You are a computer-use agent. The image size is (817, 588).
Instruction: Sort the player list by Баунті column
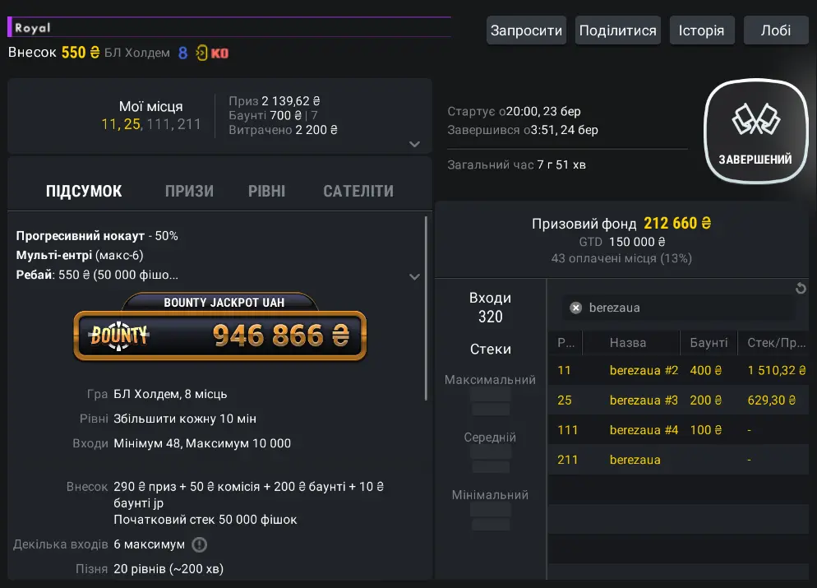(708, 343)
